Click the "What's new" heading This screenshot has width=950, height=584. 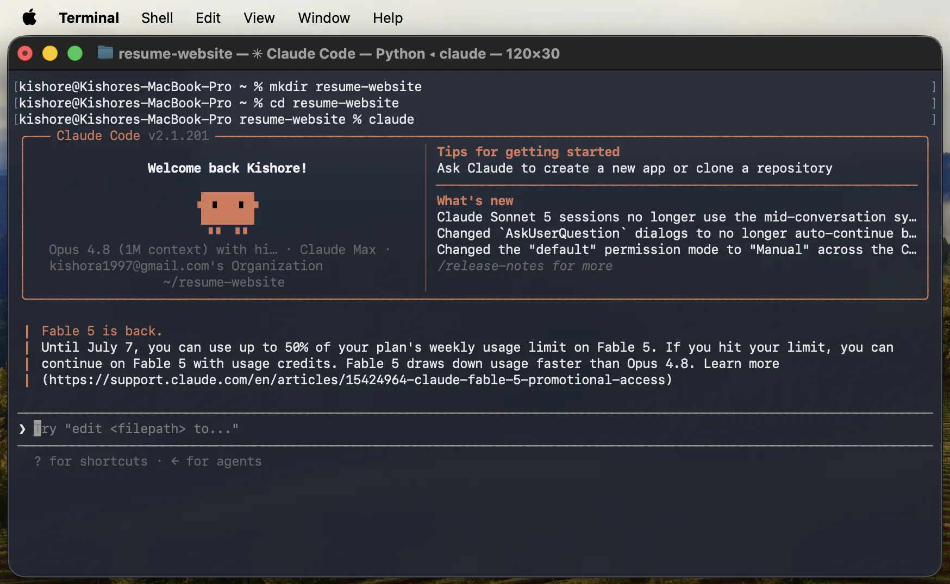click(x=475, y=201)
